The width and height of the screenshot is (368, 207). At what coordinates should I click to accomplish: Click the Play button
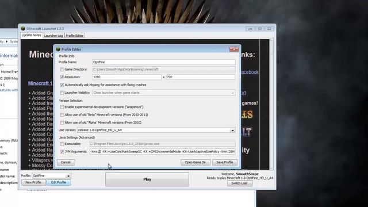(147, 179)
